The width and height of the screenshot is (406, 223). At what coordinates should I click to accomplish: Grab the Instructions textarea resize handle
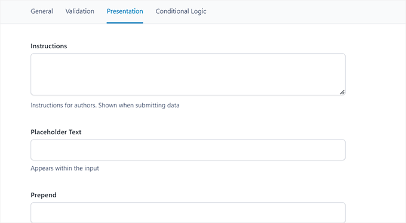342,92
